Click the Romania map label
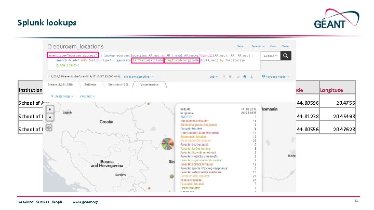 (x=269, y=109)
